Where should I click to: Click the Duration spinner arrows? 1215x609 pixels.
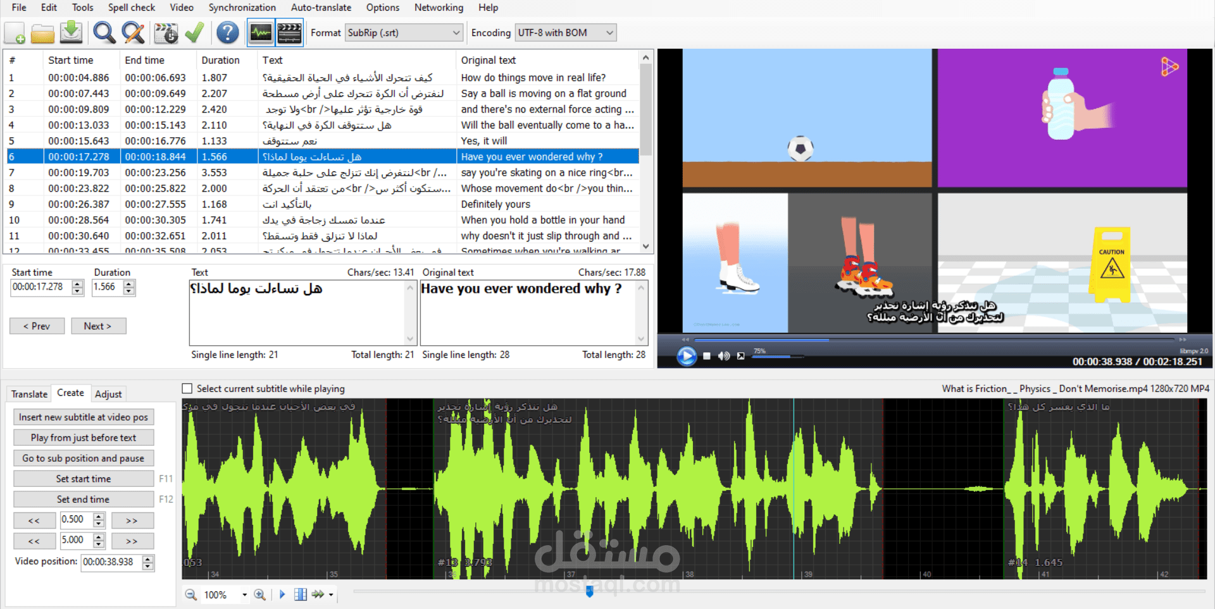(x=129, y=287)
